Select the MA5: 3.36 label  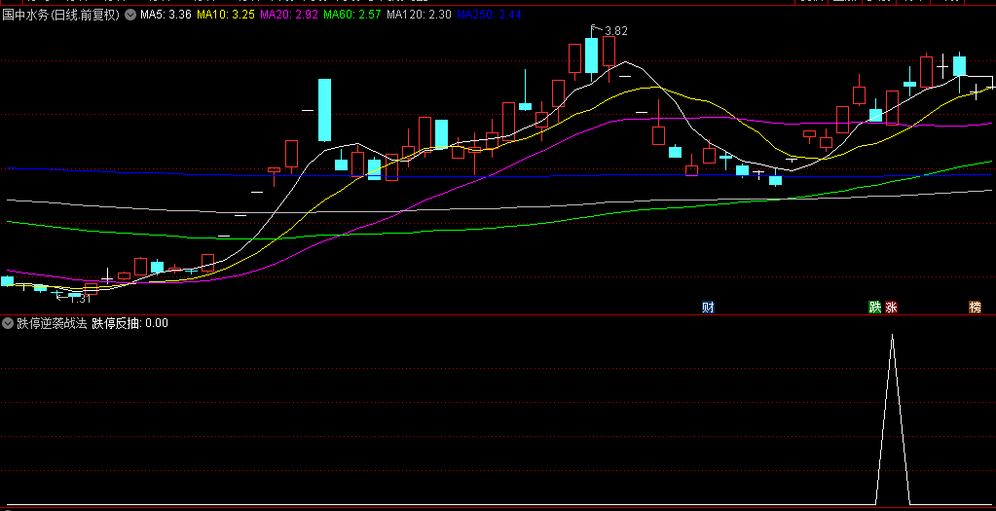166,15
